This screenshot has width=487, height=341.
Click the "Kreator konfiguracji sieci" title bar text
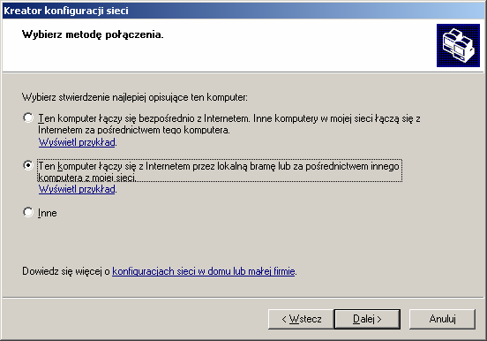pyautogui.click(x=66, y=11)
